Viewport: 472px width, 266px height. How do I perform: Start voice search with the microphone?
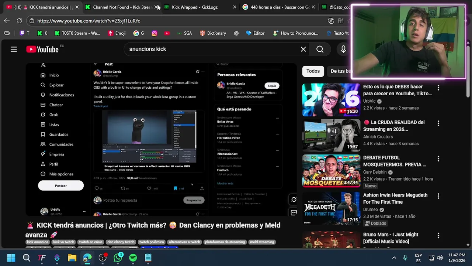343,49
